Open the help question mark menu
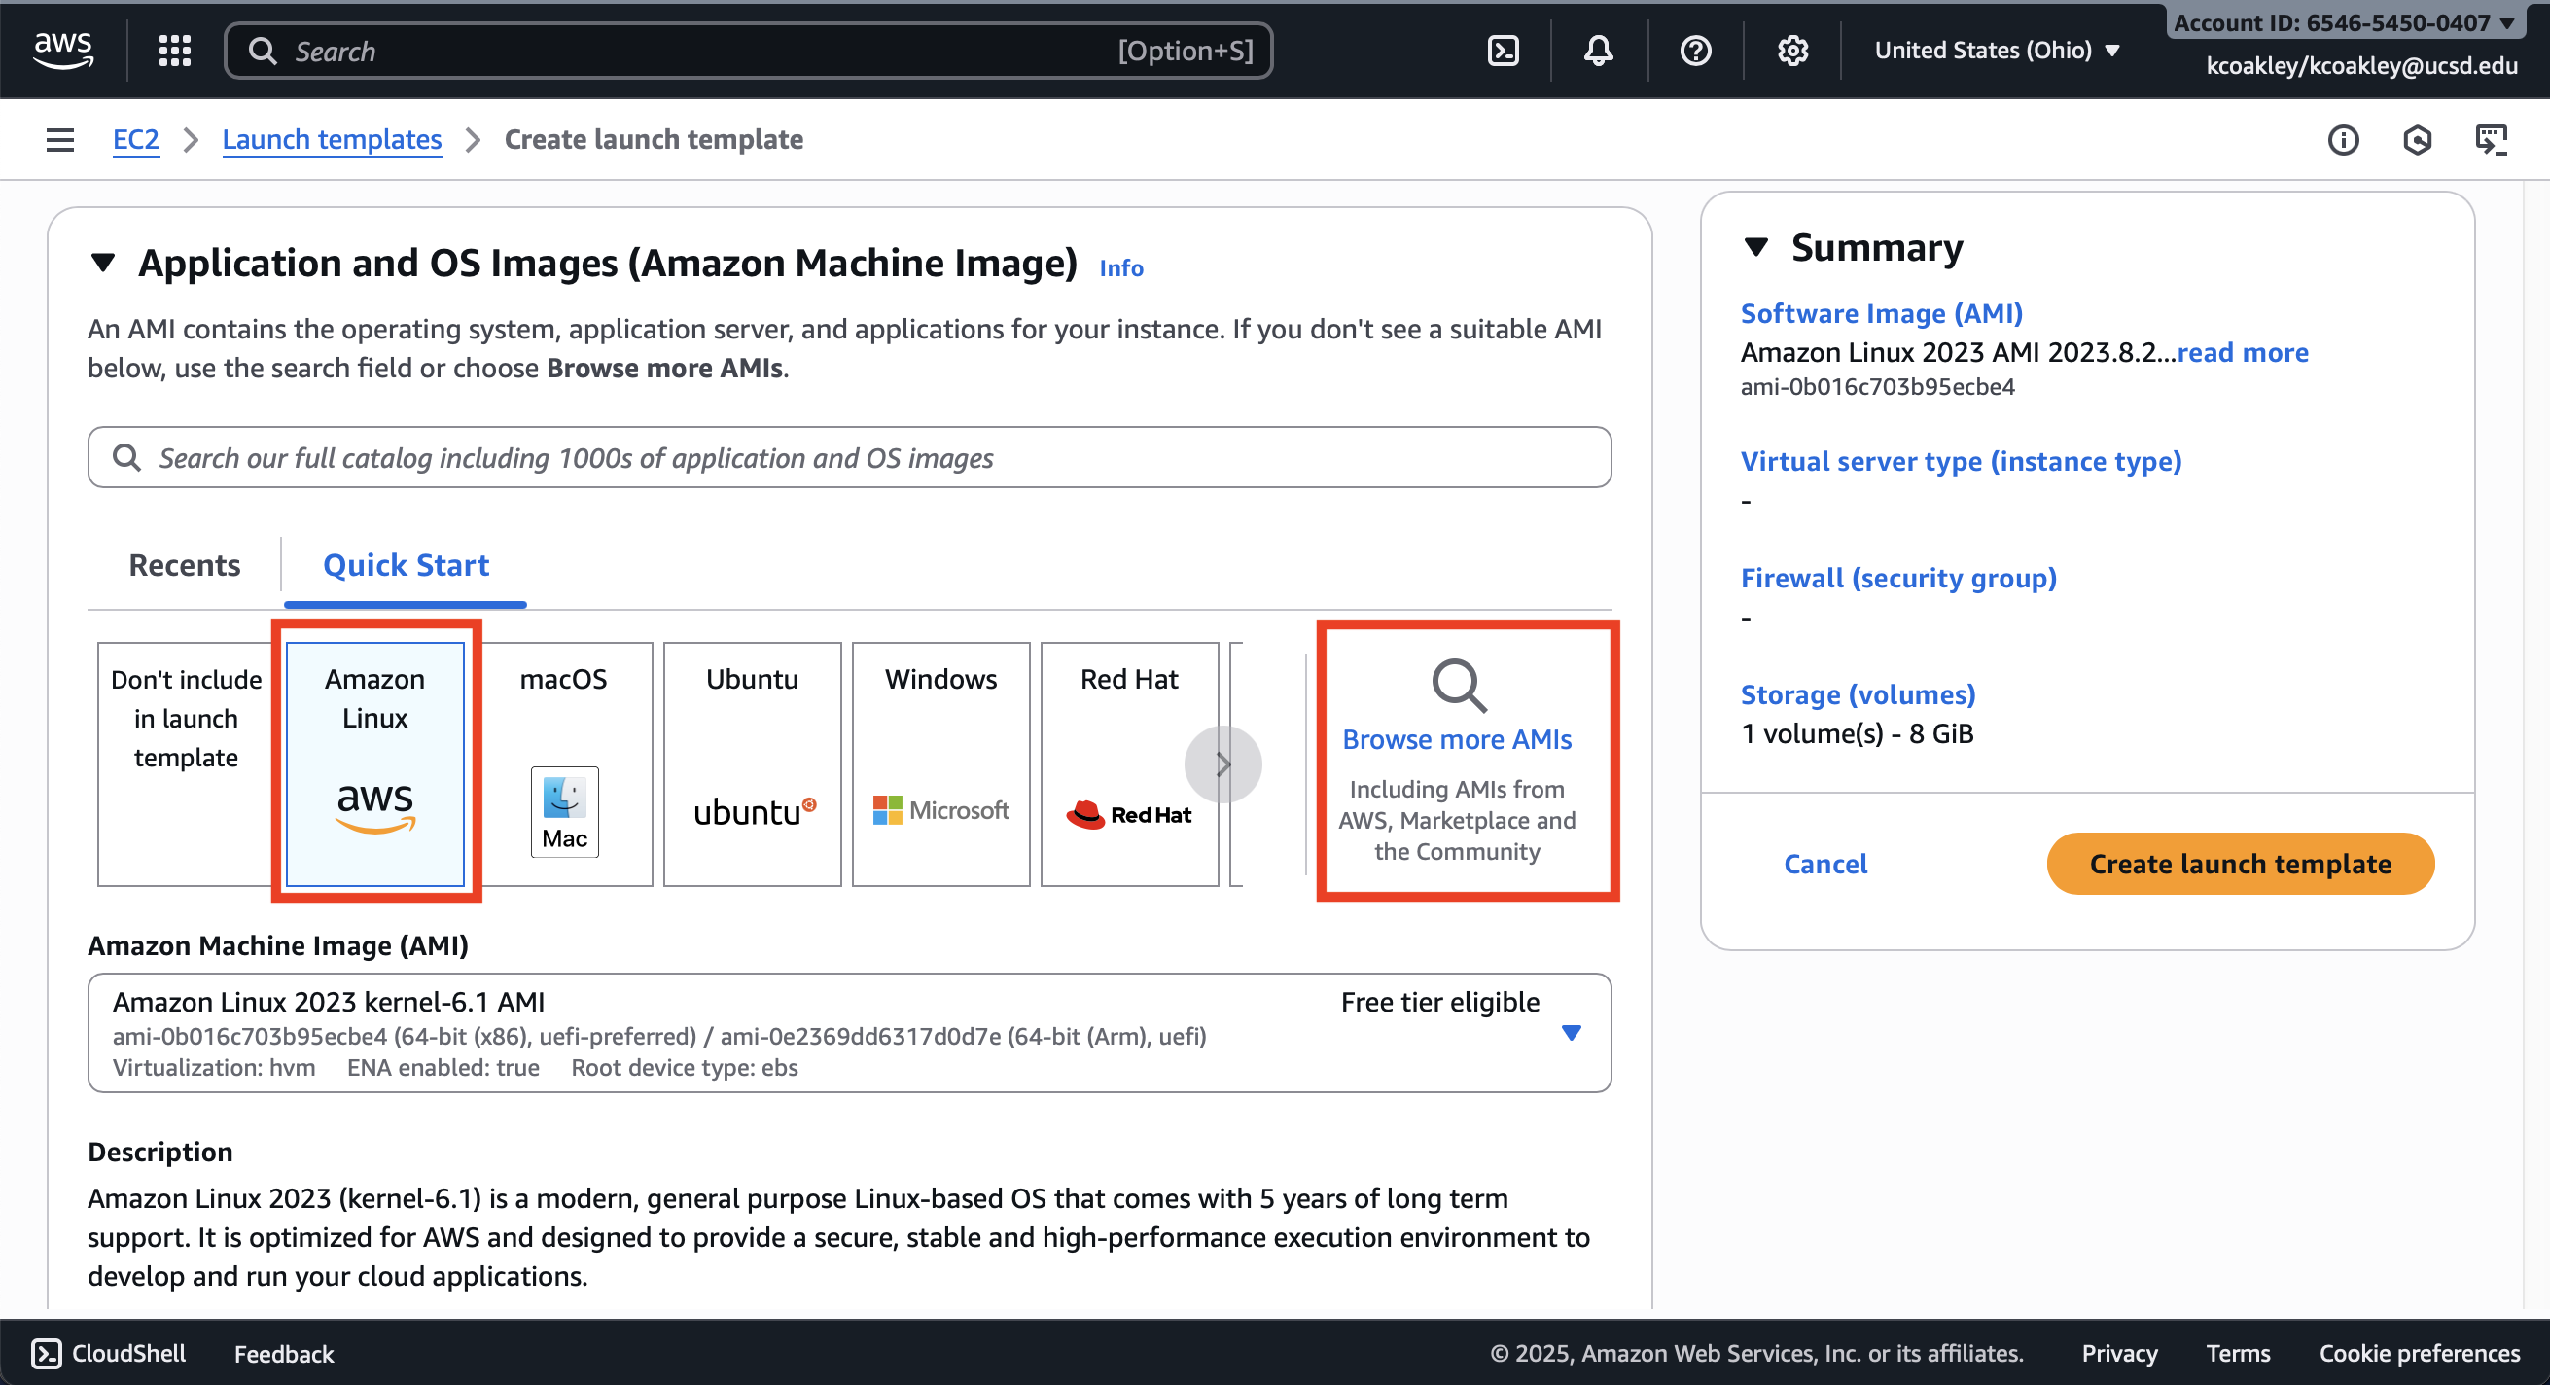Screen dimensions: 2550x1385 [x=1695, y=51]
